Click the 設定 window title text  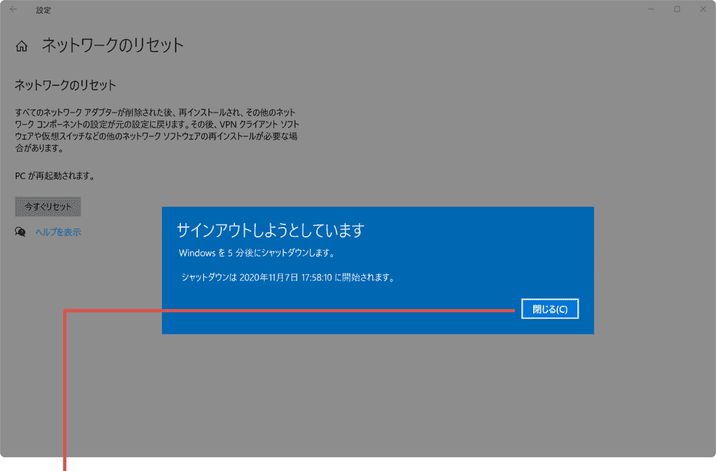[x=44, y=10]
